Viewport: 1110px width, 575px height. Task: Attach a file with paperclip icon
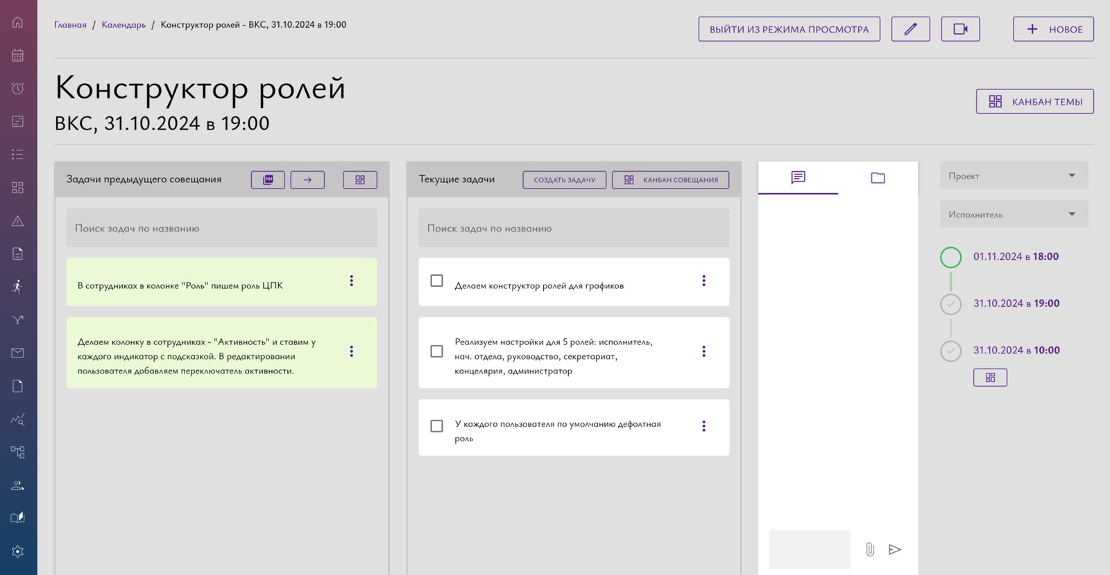tap(870, 549)
